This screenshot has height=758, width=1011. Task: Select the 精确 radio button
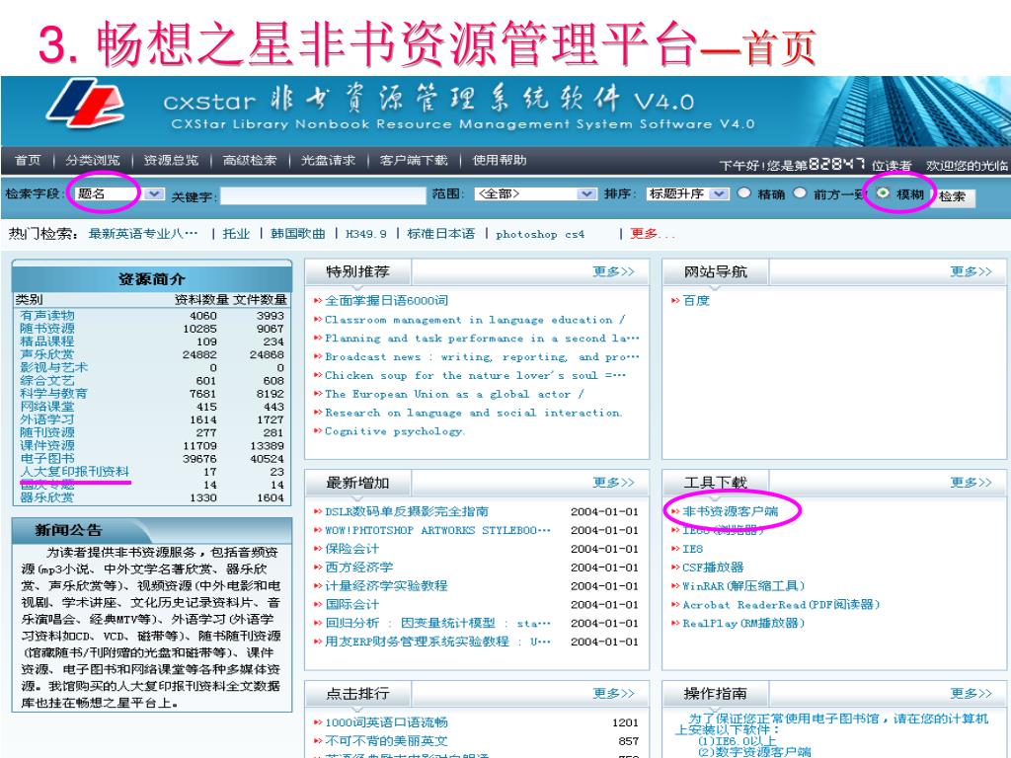coord(744,192)
